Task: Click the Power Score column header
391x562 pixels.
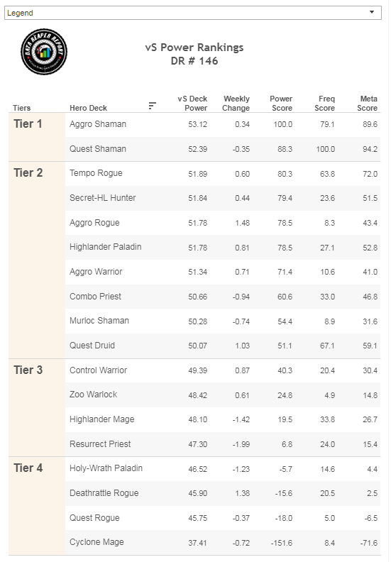Action: pyautogui.click(x=281, y=103)
